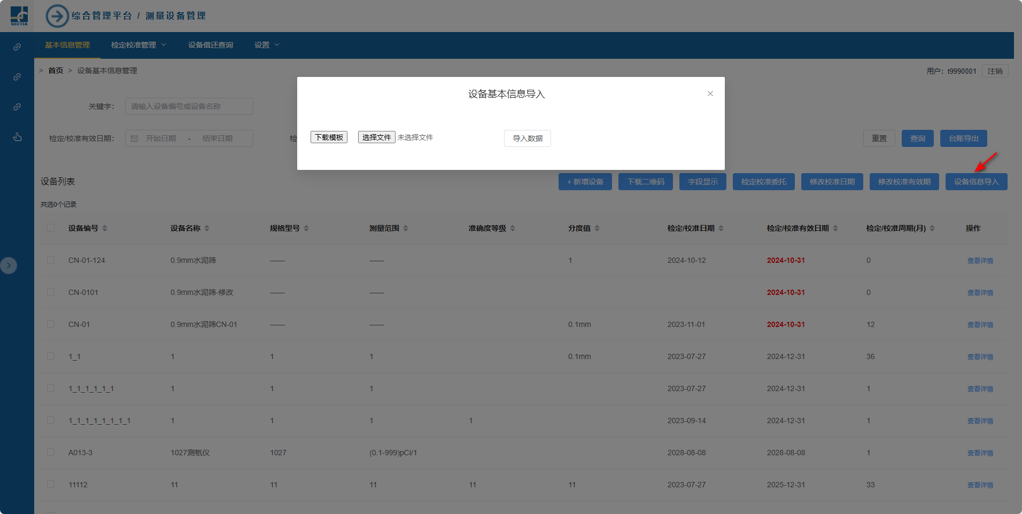Sort table by 检定/校准日期 column arrows
The image size is (1022, 514).
pyautogui.click(x=721, y=228)
